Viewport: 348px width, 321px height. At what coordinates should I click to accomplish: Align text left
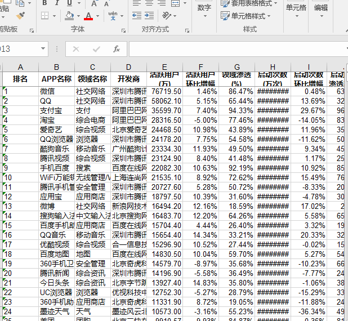[136, 3]
